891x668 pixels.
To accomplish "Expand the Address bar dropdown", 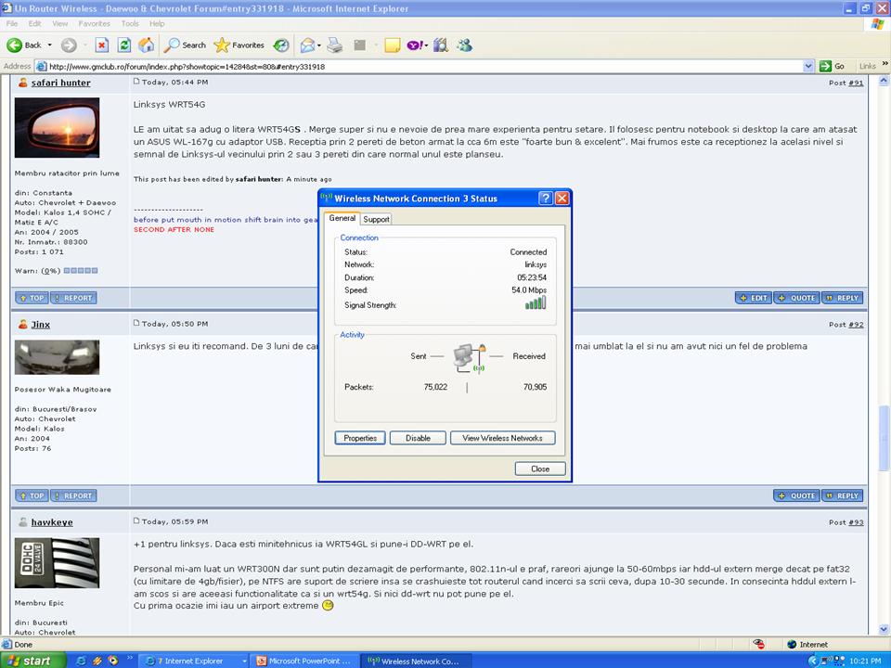I will [808, 67].
